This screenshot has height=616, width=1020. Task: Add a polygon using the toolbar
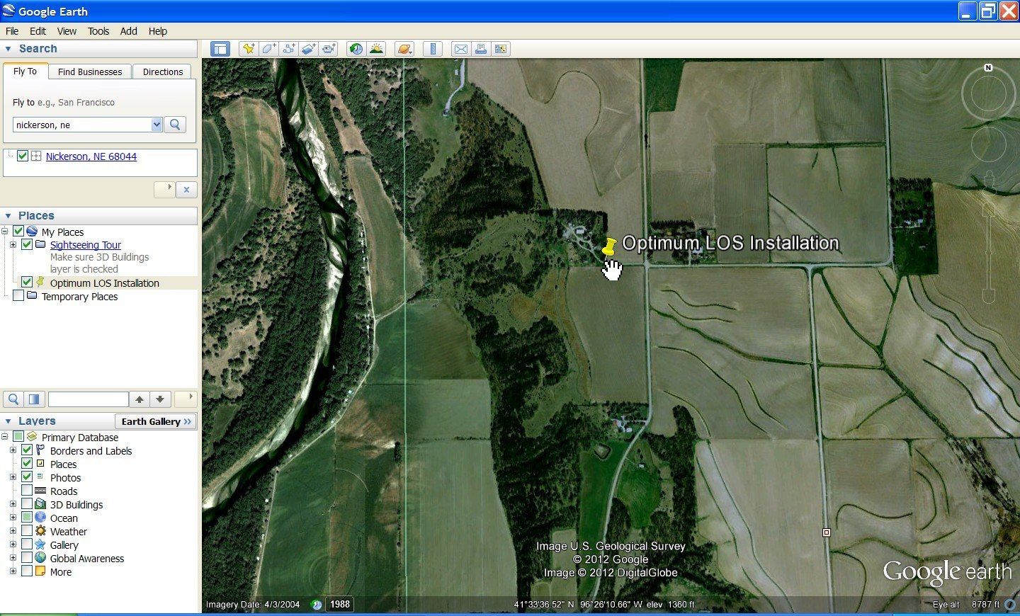[x=268, y=49]
